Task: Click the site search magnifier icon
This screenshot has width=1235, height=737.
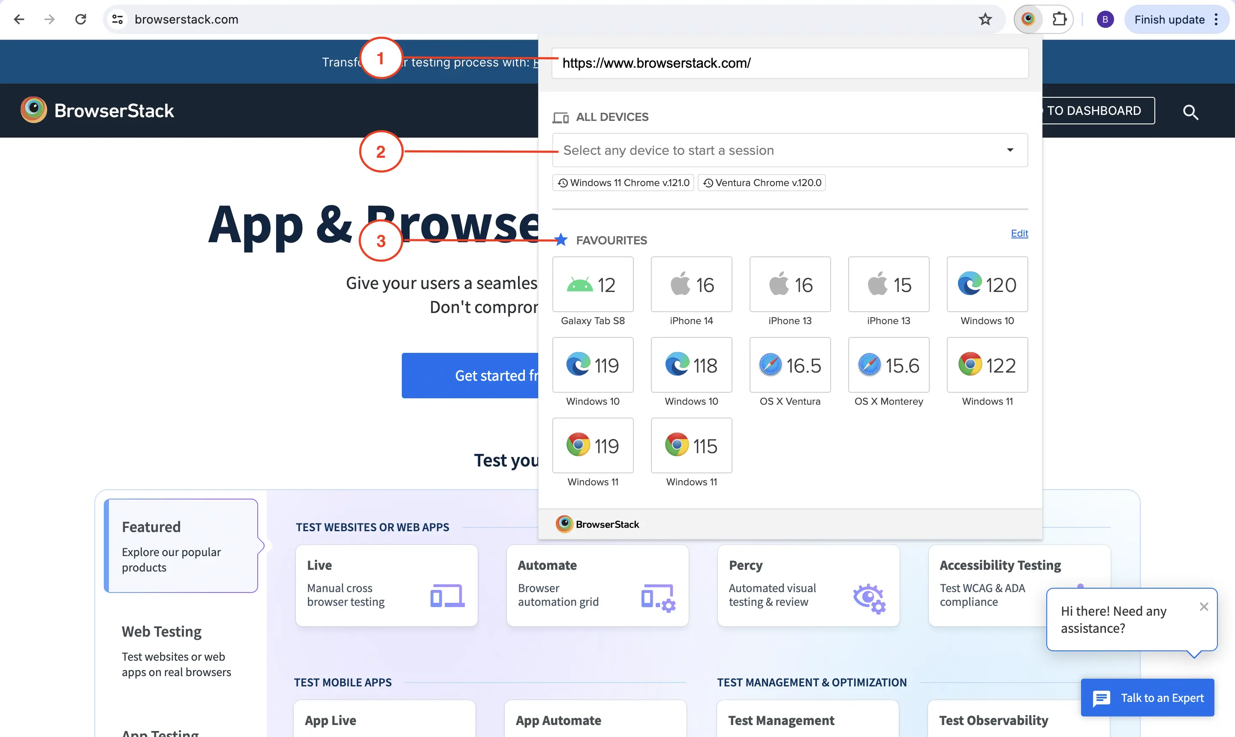Action: (1190, 112)
